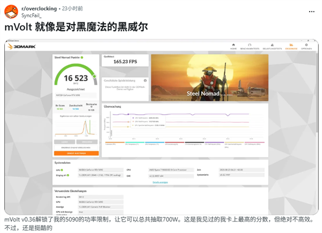This screenshot has width=322, height=233.
Task: Open the post title about mVolt
Action: (76, 27)
